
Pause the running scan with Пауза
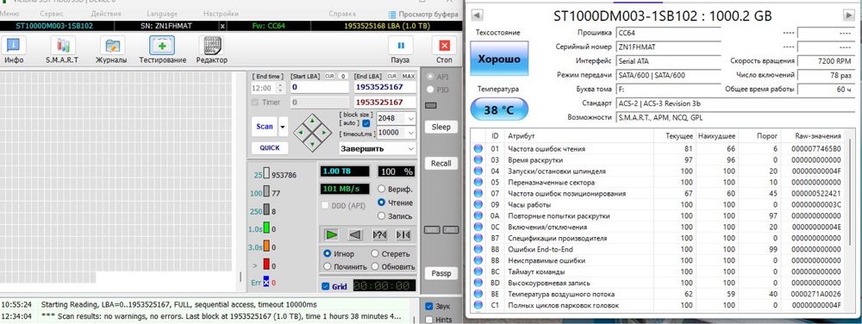coord(400,49)
